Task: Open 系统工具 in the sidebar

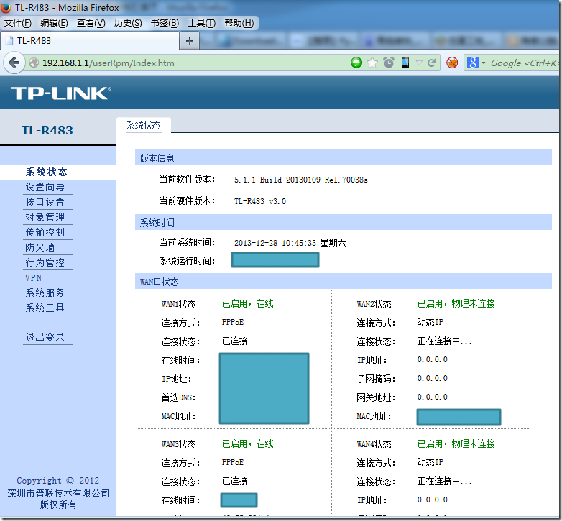Action: click(x=45, y=308)
